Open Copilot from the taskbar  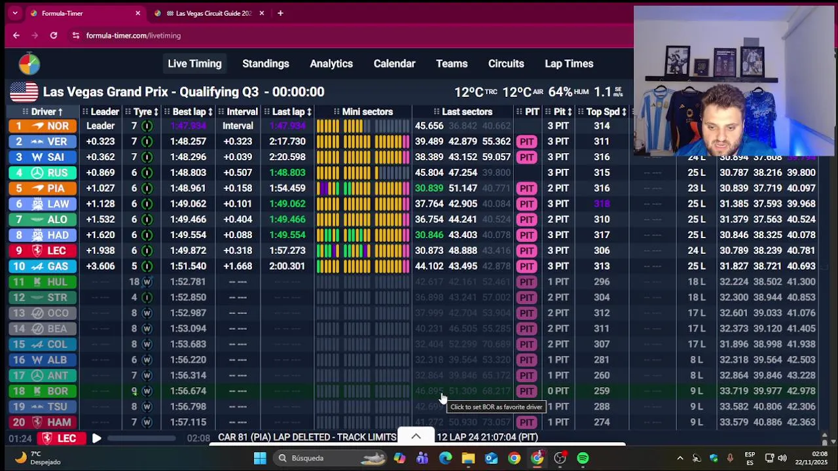(x=399, y=458)
